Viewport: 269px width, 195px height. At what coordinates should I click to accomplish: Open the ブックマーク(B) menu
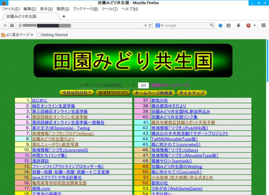pyautogui.click(x=85, y=9)
